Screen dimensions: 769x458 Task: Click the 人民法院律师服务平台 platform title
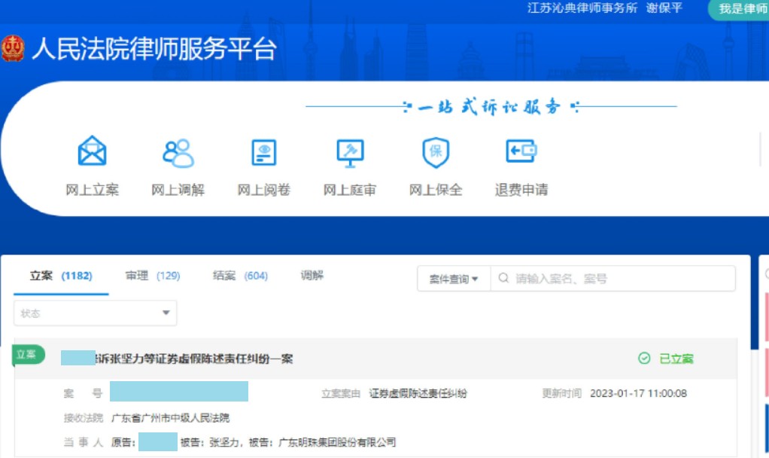point(155,50)
